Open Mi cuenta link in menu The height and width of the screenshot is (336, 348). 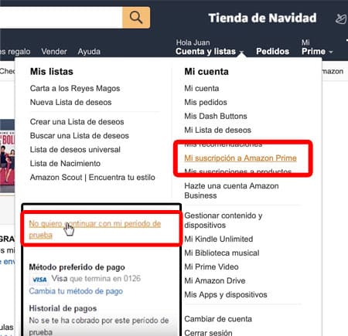point(202,88)
